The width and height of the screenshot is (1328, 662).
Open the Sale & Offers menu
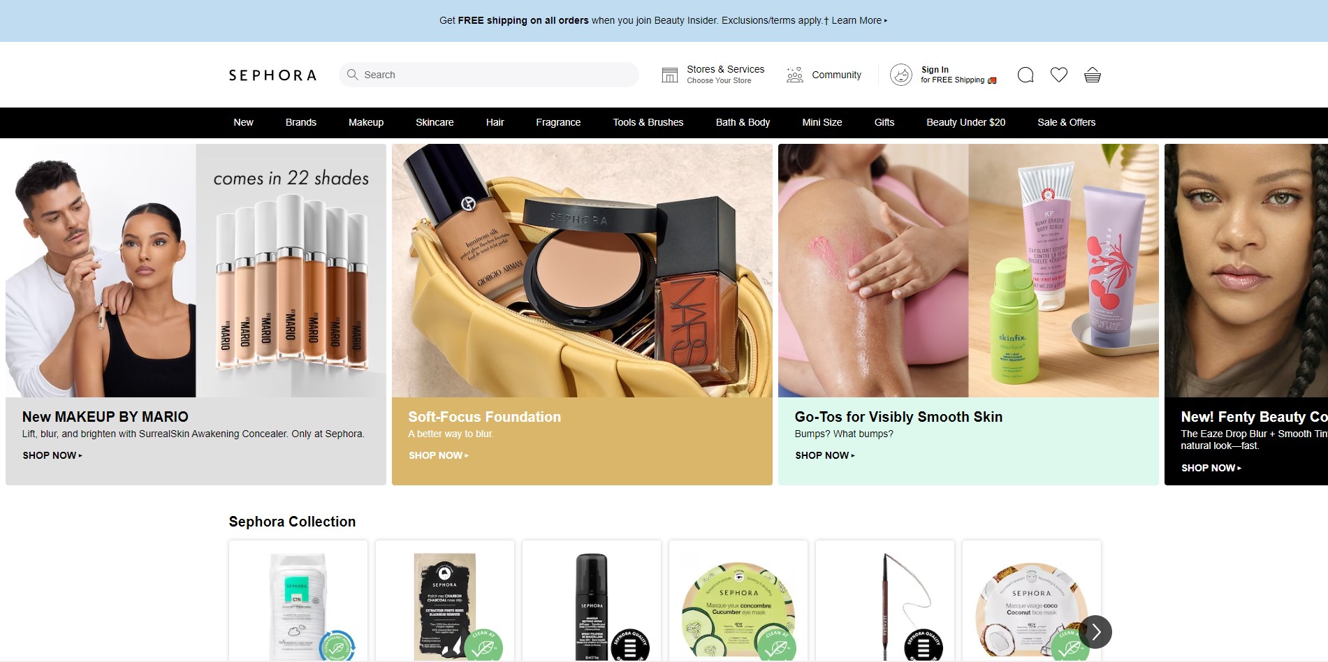[x=1066, y=122]
